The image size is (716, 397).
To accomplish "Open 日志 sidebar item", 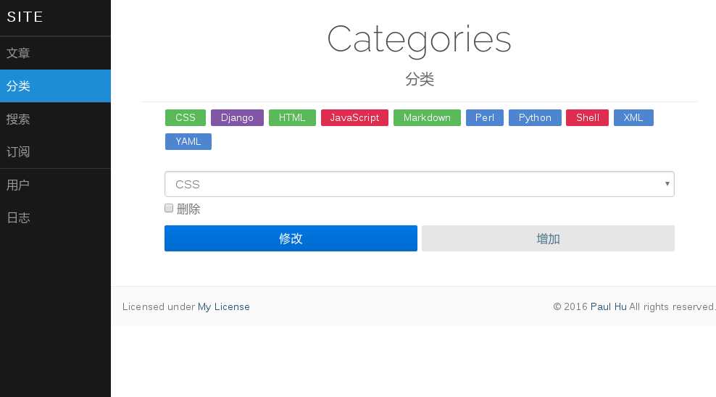I will 55,217.
